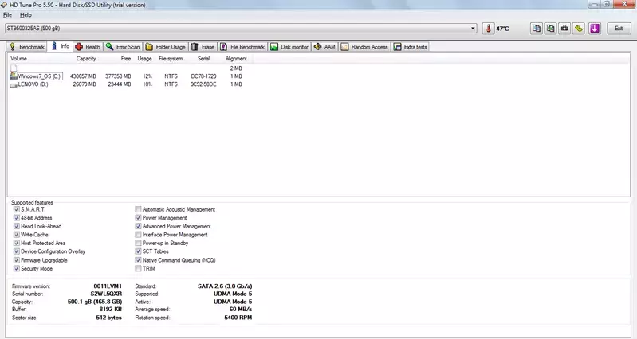This screenshot has width=637, height=339.
Task: Switch to the Health tab
Action: click(x=88, y=47)
